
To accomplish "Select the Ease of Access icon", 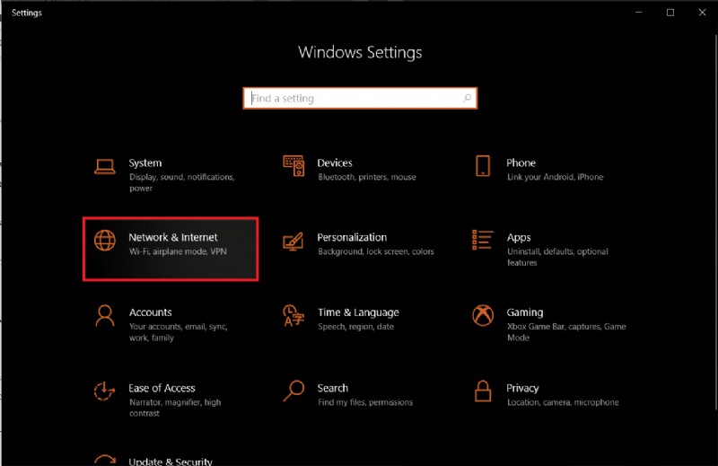I will tap(105, 391).
